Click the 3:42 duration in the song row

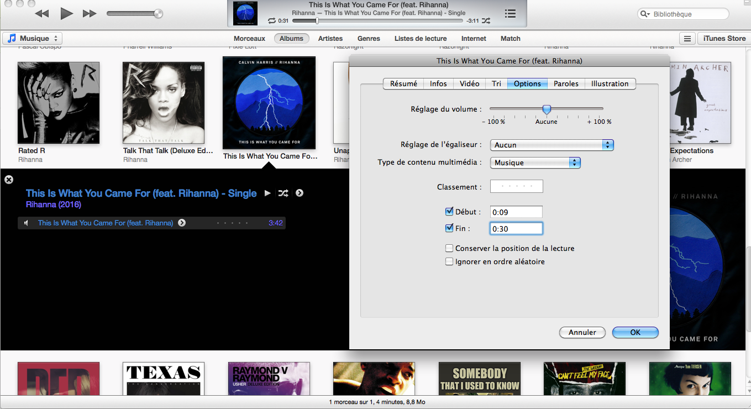(276, 223)
